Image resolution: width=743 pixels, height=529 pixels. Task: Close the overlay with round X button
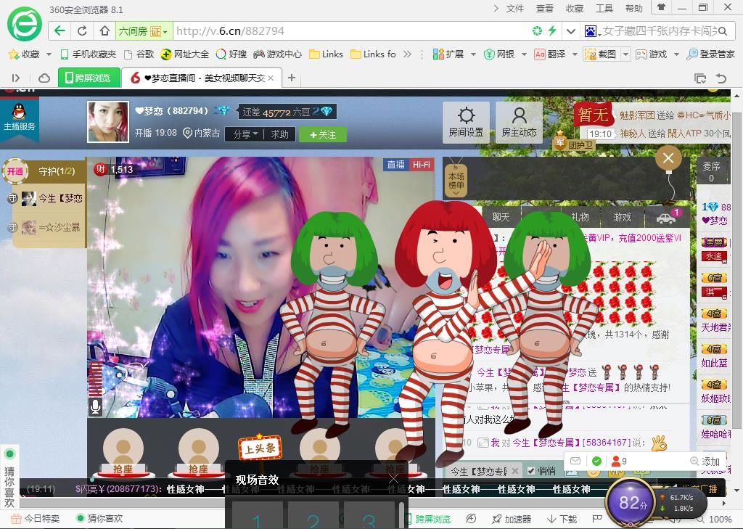pyautogui.click(x=668, y=158)
